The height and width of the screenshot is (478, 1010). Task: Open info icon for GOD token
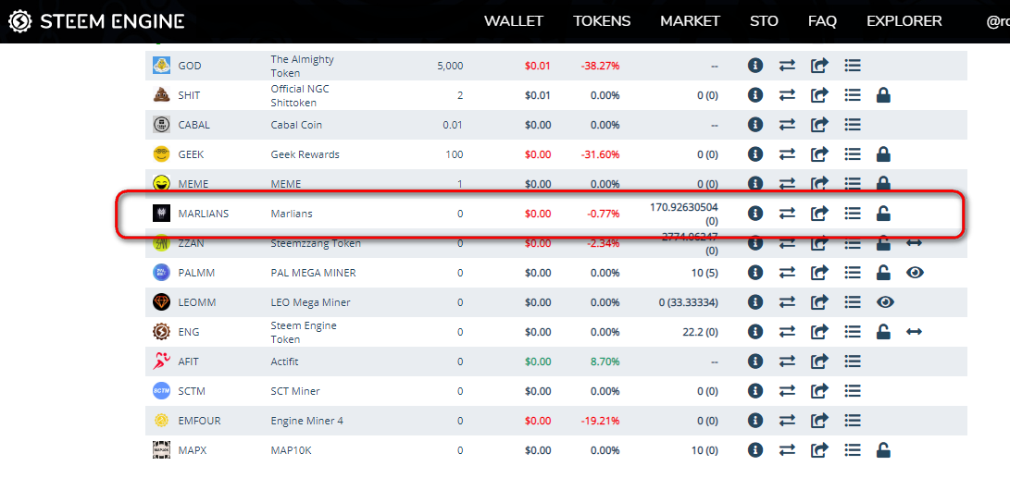pos(755,66)
